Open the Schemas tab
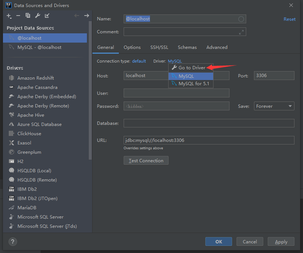The image size is (303, 253). (x=187, y=47)
